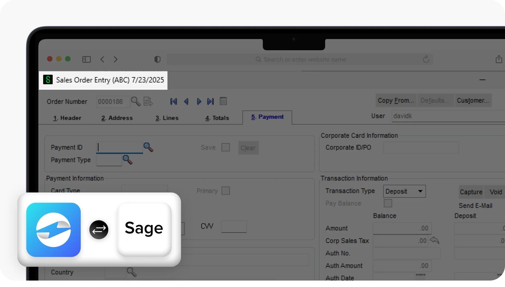Click Corp Sales Tax reset arrow
505x287 pixels.
435,240
